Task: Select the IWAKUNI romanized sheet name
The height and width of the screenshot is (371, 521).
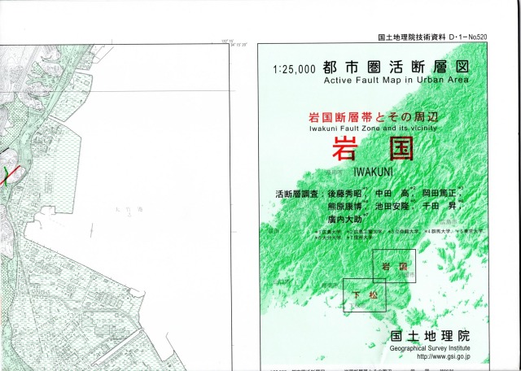Action: [x=373, y=172]
